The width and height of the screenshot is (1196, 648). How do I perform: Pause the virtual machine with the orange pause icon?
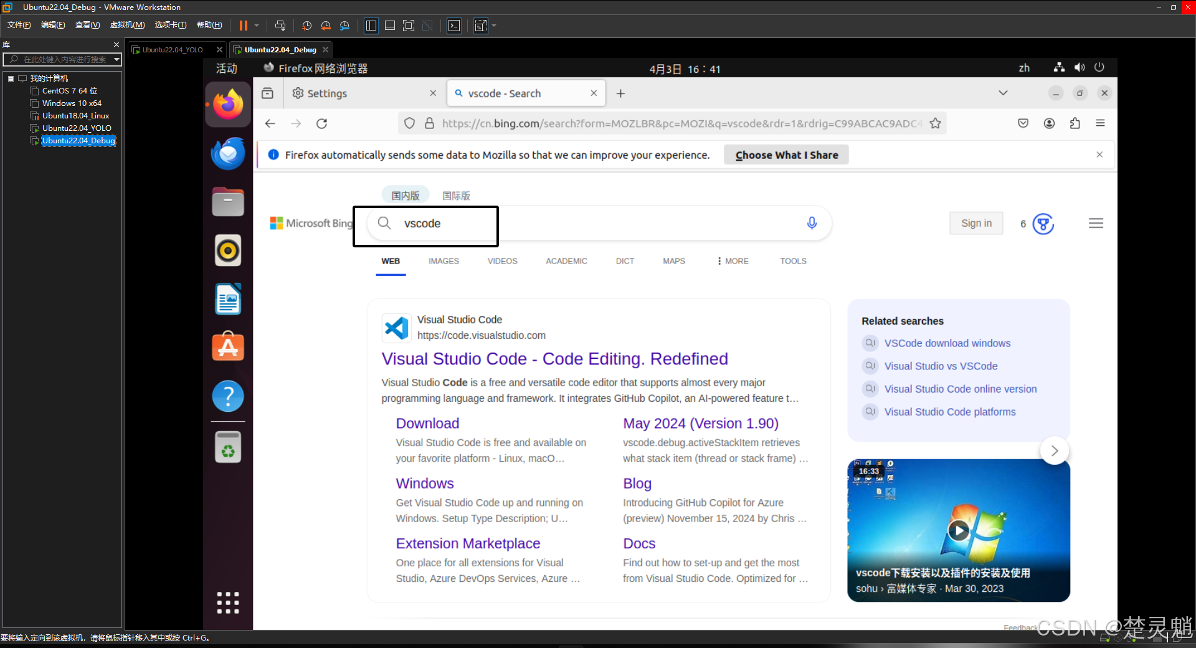(243, 26)
